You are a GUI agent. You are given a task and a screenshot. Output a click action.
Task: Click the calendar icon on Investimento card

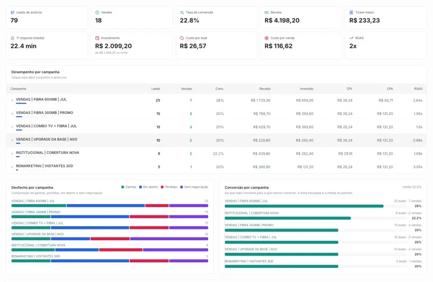pos(97,38)
